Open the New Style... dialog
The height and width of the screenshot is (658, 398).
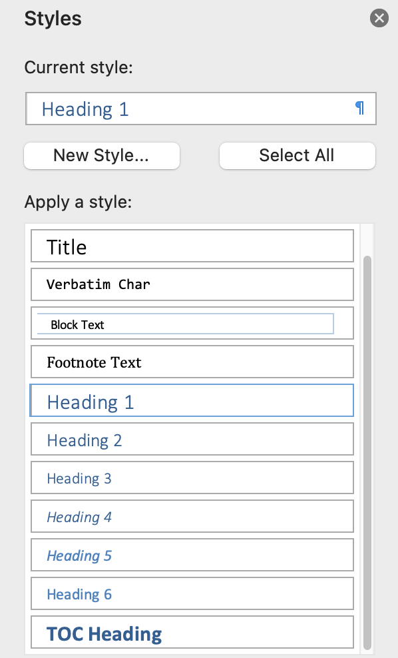[x=101, y=155]
